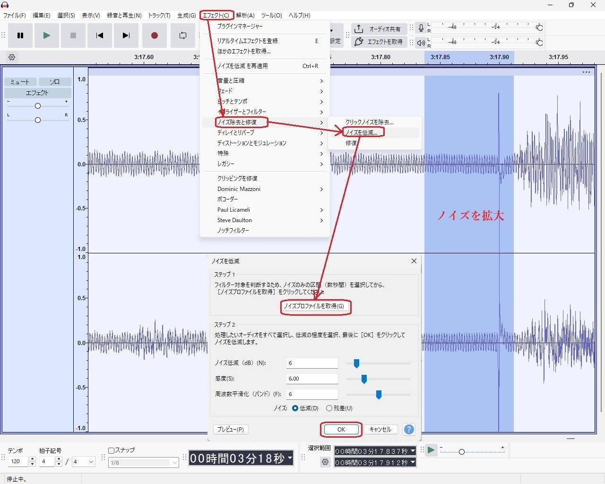The height and width of the screenshot is (484, 605).
Task: Choose クリックノイズを除去... from submenu
Action: click(x=369, y=122)
